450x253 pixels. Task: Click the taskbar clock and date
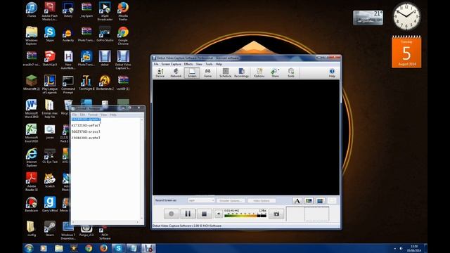(x=414, y=248)
